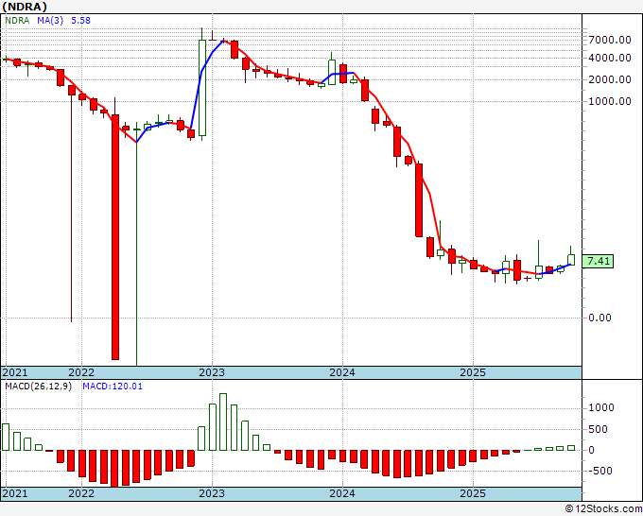
Task: Click the (NDRA) chart title
Action: 25,7
